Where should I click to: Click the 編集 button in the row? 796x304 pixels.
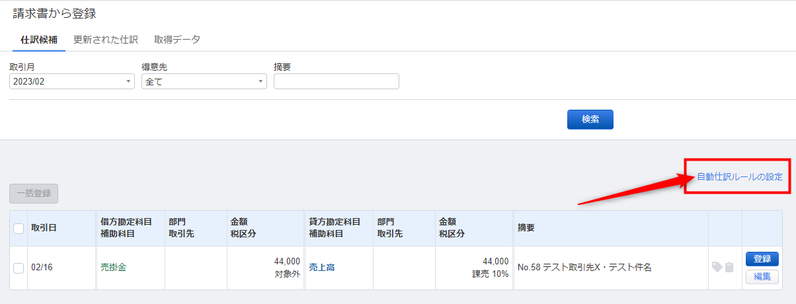(762, 277)
